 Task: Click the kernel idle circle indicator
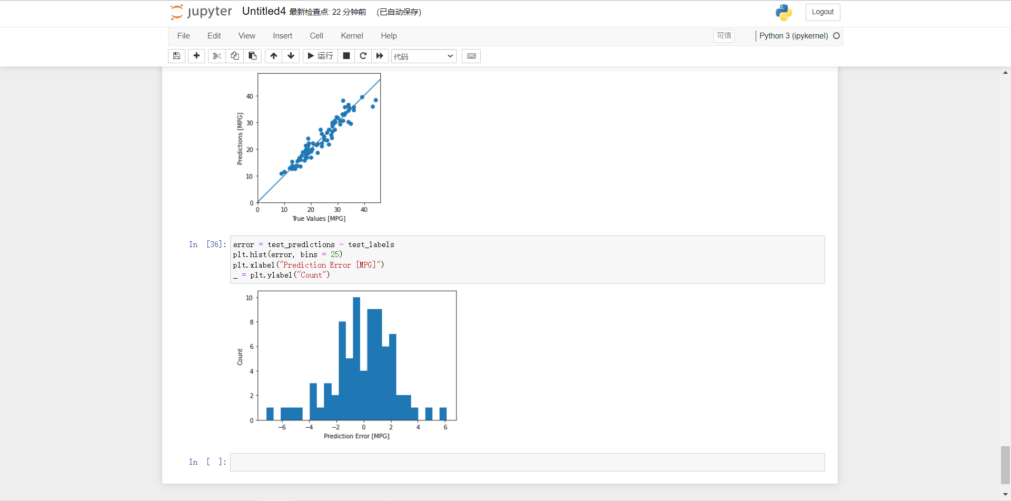pyautogui.click(x=836, y=36)
